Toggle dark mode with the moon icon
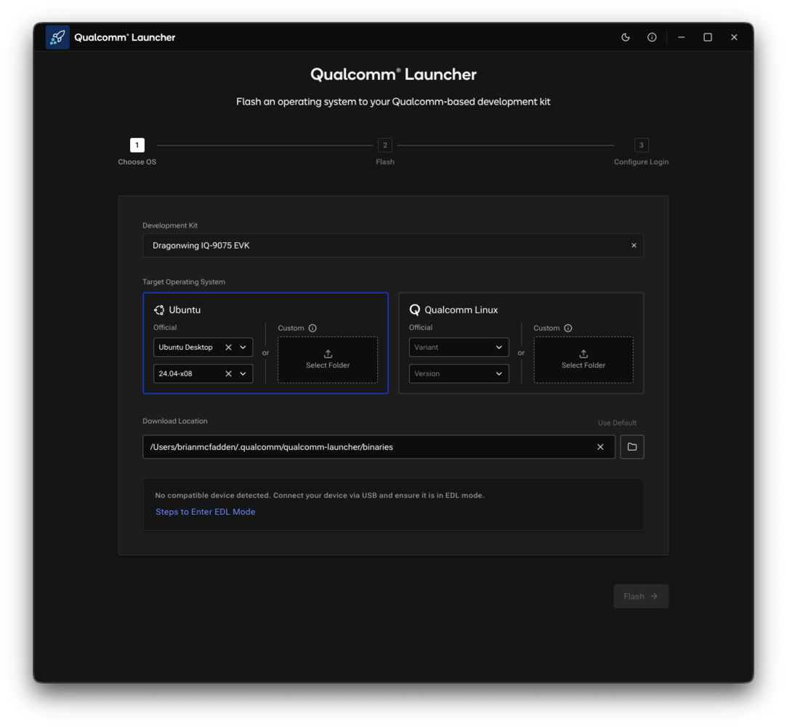This screenshot has height=727, width=787. click(626, 37)
